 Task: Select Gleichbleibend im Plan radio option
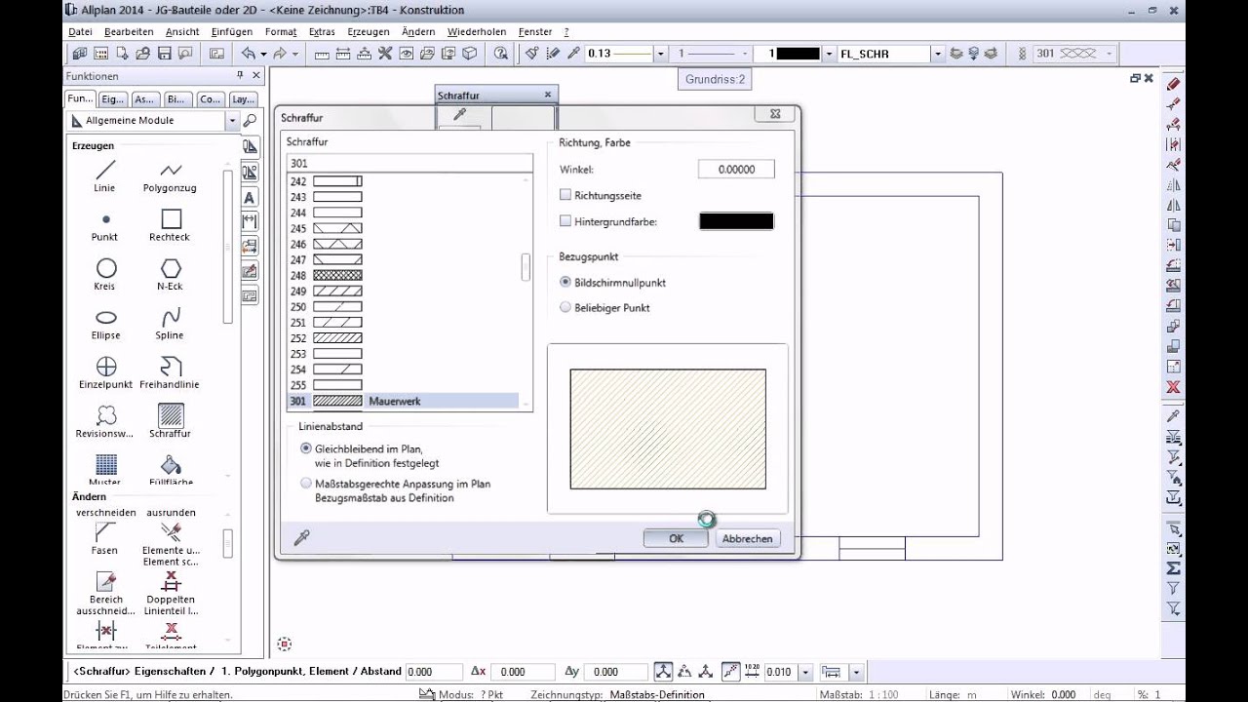(x=306, y=448)
